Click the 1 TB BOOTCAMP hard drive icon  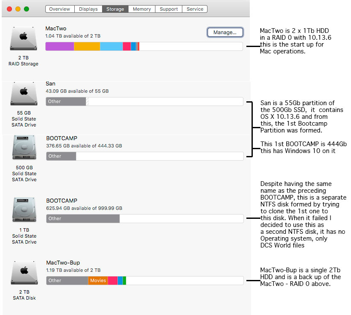tap(24, 210)
